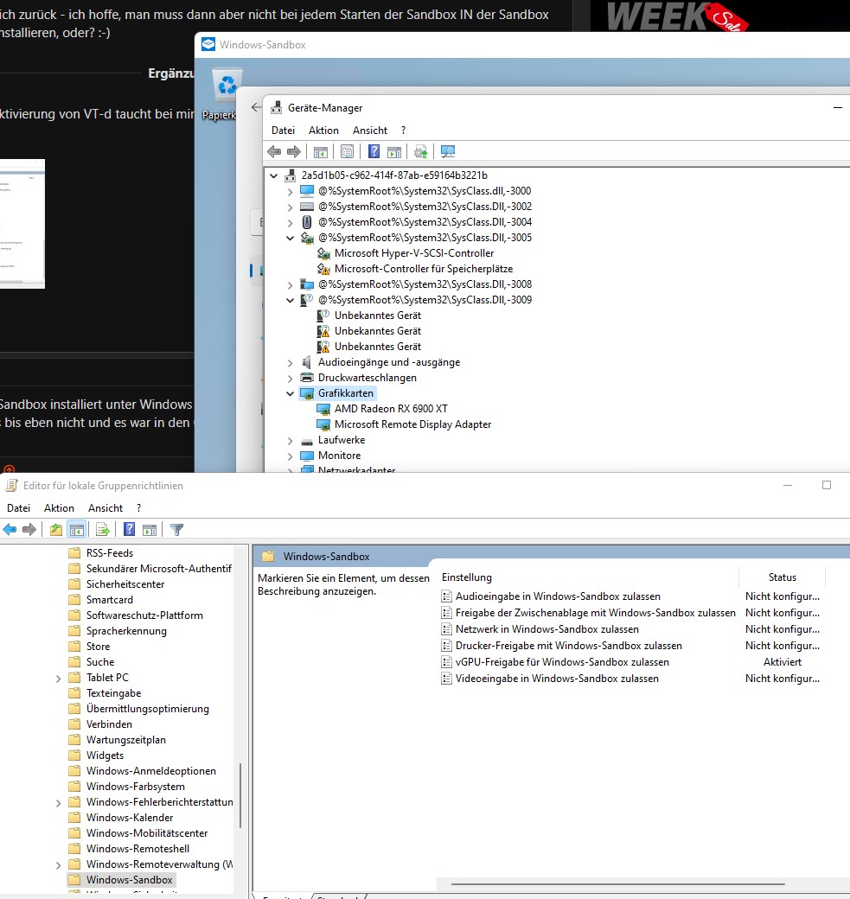Image resolution: width=850 pixels, height=899 pixels.
Task: Open Datei menu in Geräte-Manager
Action: point(283,131)
